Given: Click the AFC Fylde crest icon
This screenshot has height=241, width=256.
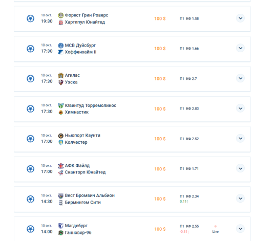Looking at the screenshot, I should click(61, 166).
